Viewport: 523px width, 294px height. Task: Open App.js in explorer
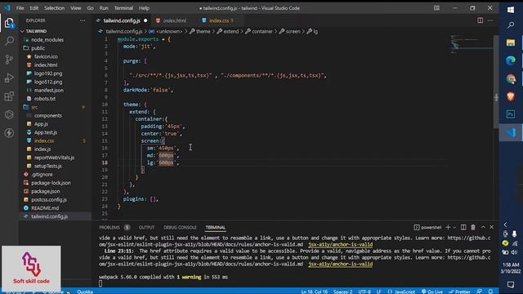(41, 124)
